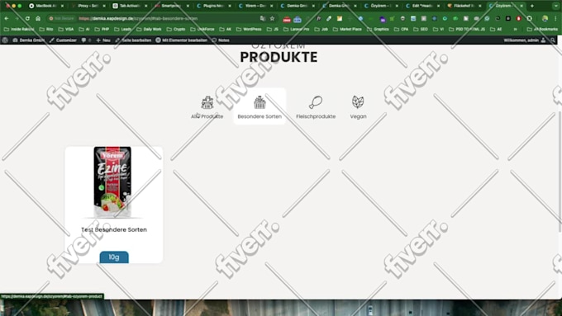Show hidden bookmarks with the chevron
Viewport: 562px width, 316px height.
point(516,29)
